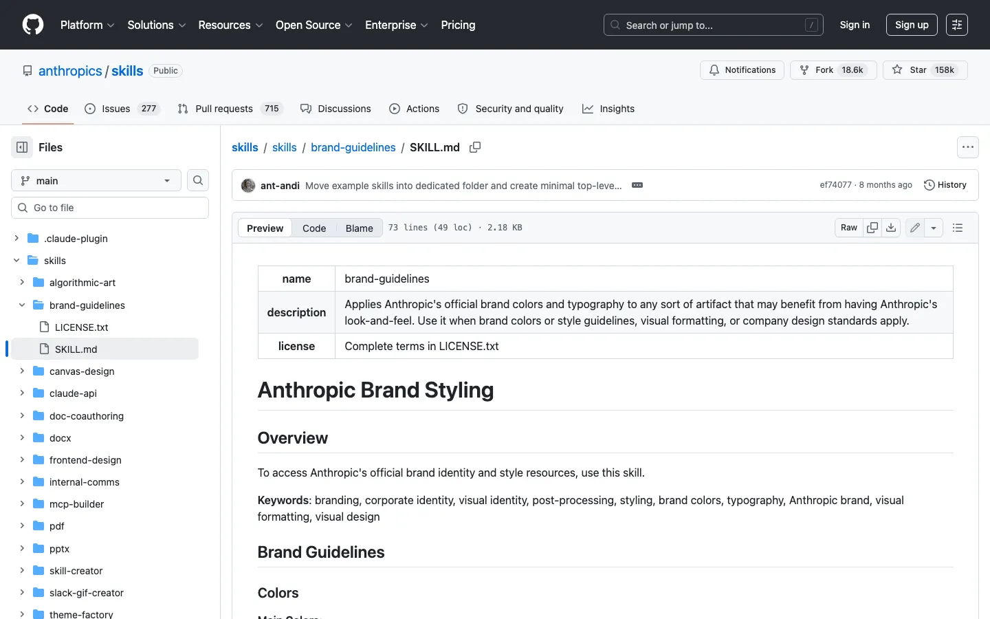Screen dimensions: 990x619
Task: Open the Issues tab
Action: [122, 109]
